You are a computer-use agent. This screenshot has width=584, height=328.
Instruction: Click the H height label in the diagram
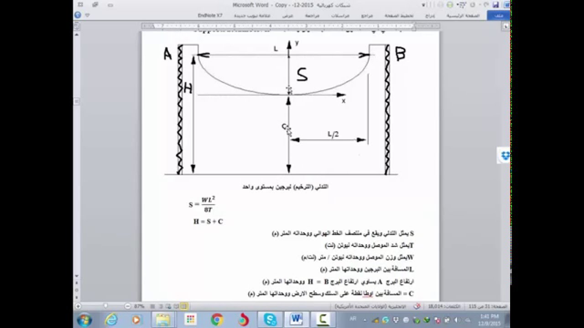pos(188,88)
